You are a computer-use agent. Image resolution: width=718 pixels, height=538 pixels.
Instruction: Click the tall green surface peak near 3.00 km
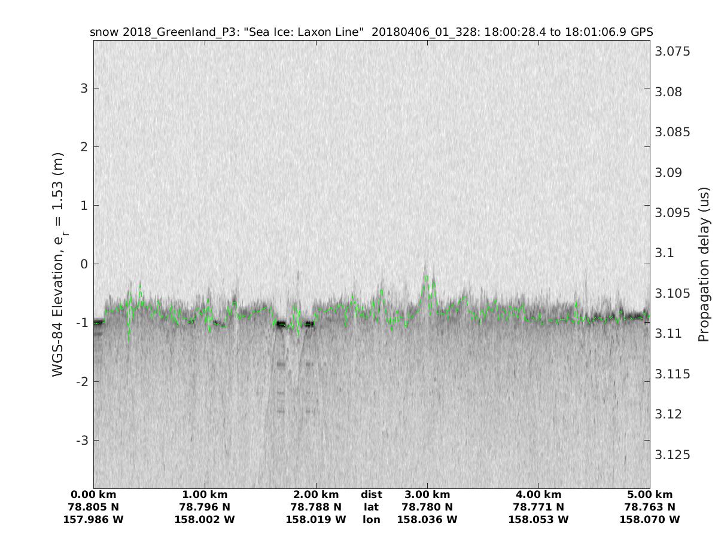tap(427, 278)
